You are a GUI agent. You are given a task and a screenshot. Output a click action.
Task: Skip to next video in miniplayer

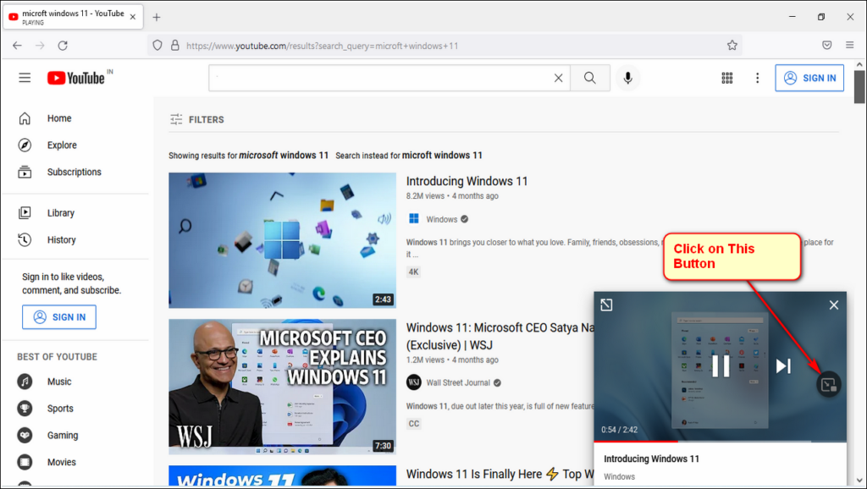point(783,365)
